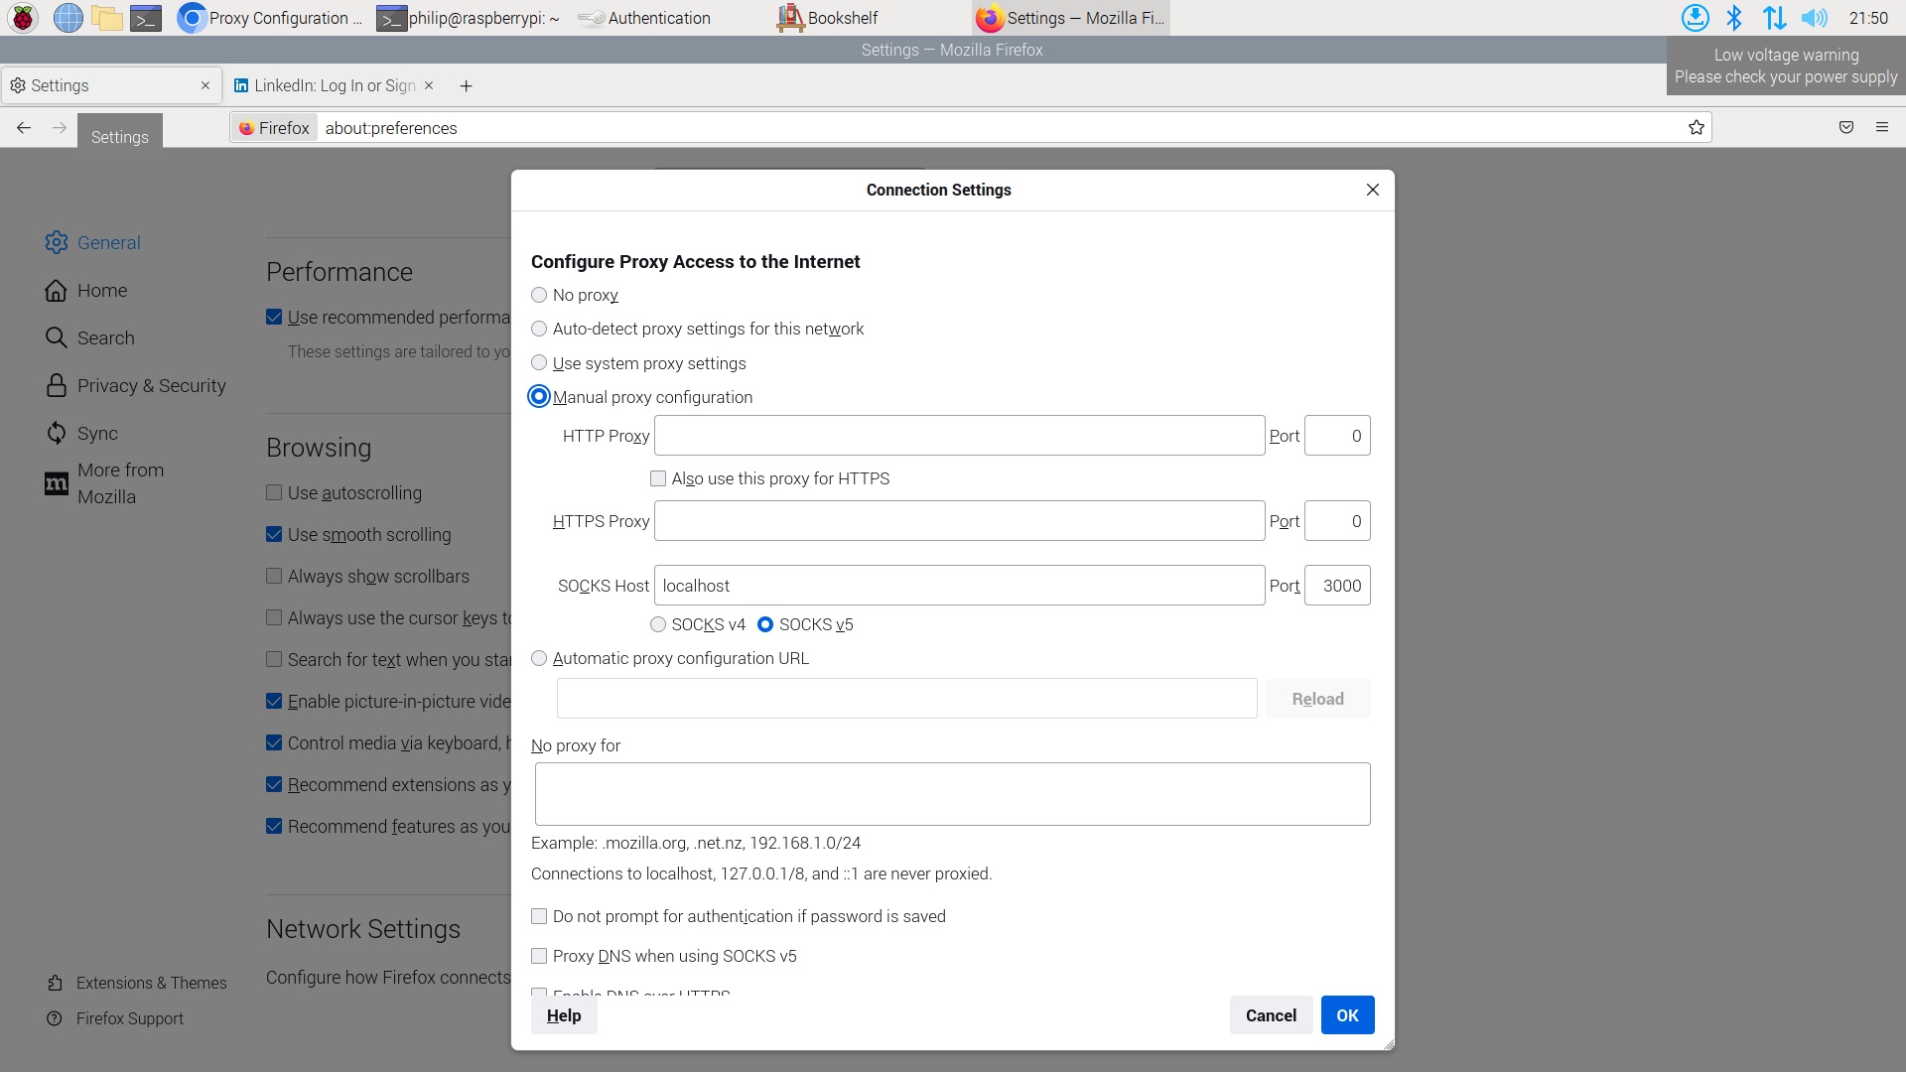Open the Search settings category
The width and height of the screenshot is (1906, 1072).
click(89, 337)
